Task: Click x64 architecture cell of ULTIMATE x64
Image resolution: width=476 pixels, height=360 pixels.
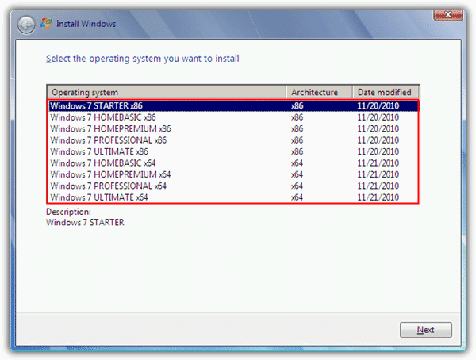Action: pos(297,197)
